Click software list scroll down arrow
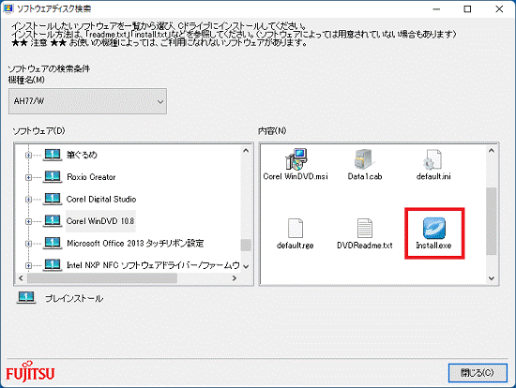The height and width of the screenshot is (388, 516). tap(246, 266)
